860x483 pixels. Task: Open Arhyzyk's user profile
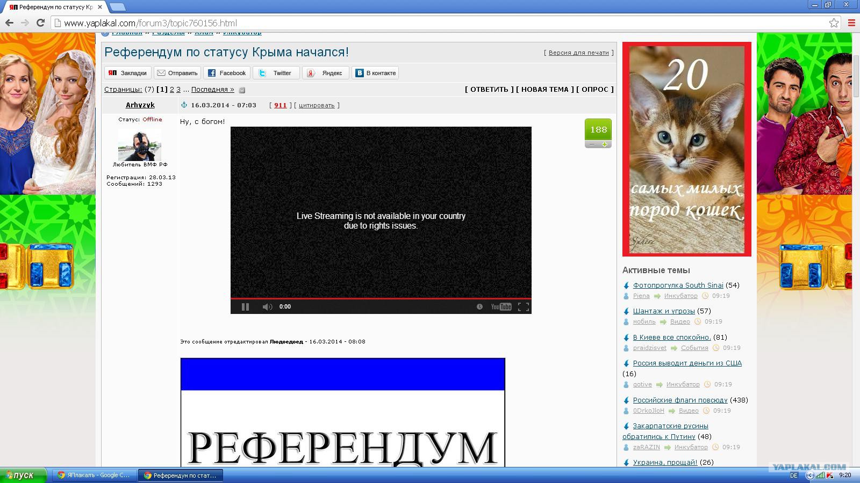pos(140,105)
